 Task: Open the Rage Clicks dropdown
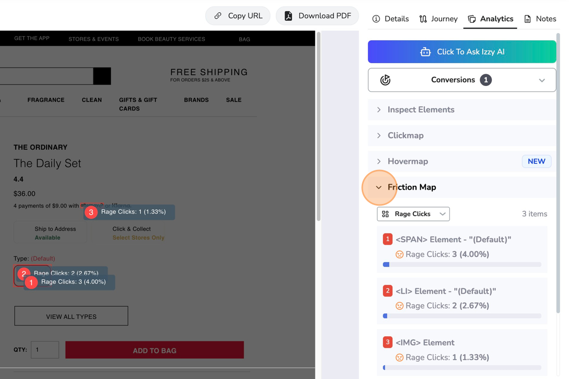pyautogui.click(x=414, y=214)
